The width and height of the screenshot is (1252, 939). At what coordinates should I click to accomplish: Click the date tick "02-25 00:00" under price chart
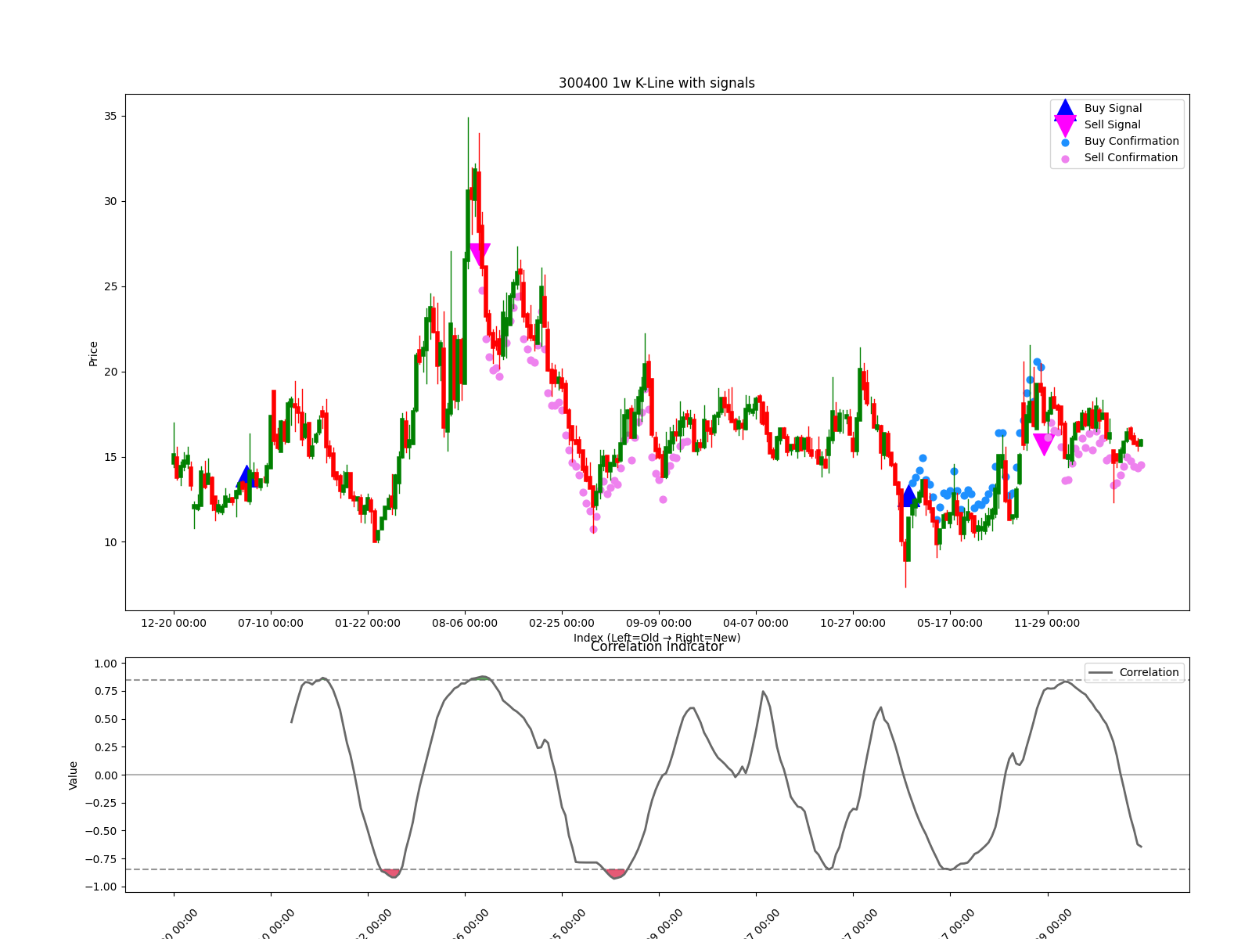(562, 624)
